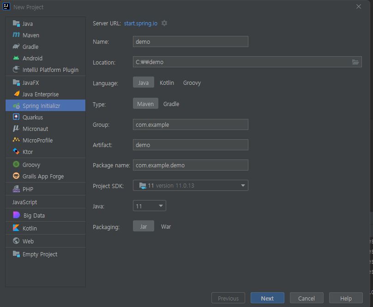Choose the Micronaut mu icon
This screenshot has height=307, width=373.
[16, 129]
